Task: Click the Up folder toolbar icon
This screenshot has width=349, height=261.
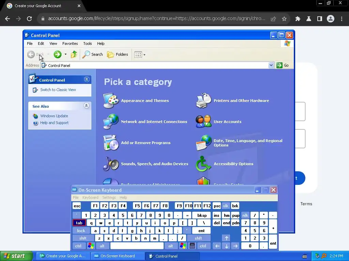Action: click(74, 54)
